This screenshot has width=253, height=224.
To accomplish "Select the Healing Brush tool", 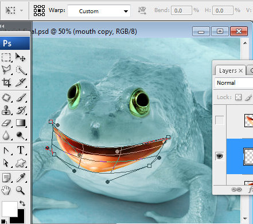I will point(6,98).
